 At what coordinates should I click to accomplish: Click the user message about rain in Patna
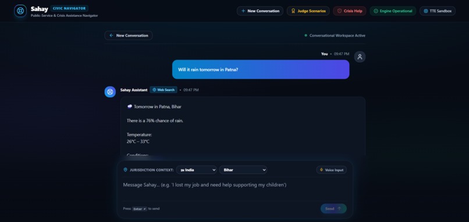pos(261,70)
